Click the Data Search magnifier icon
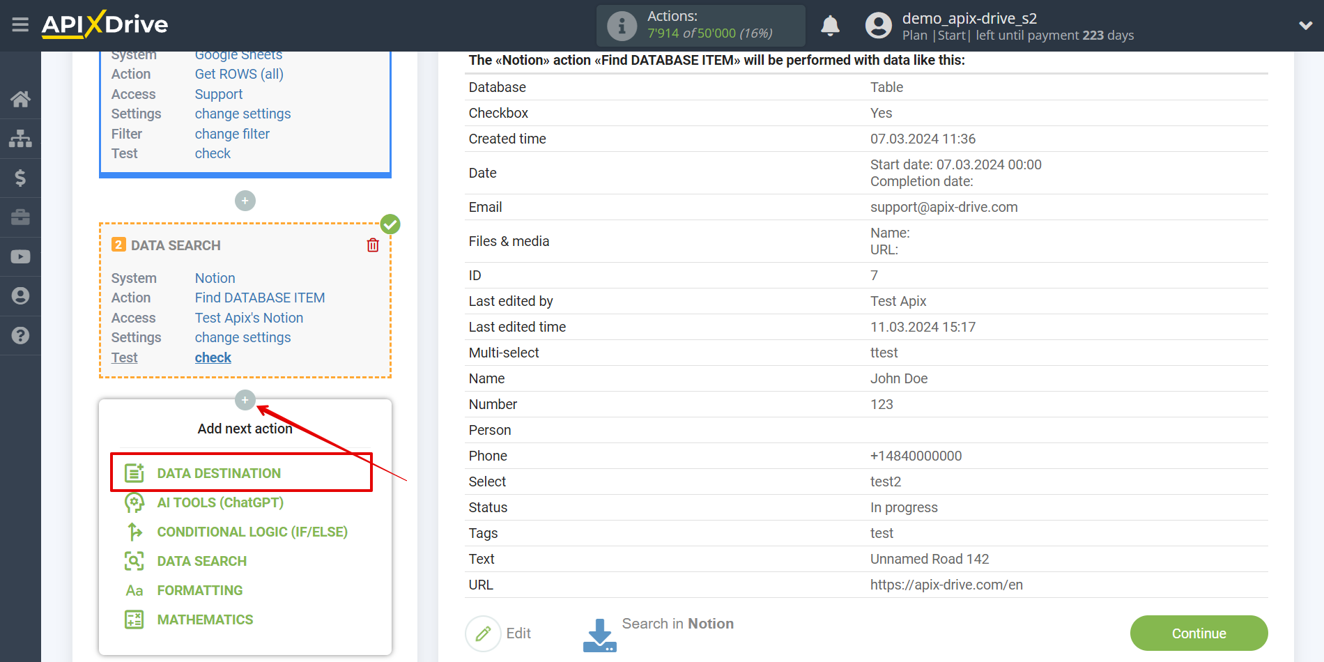The image size is (1324, 662). coord(134,561)
